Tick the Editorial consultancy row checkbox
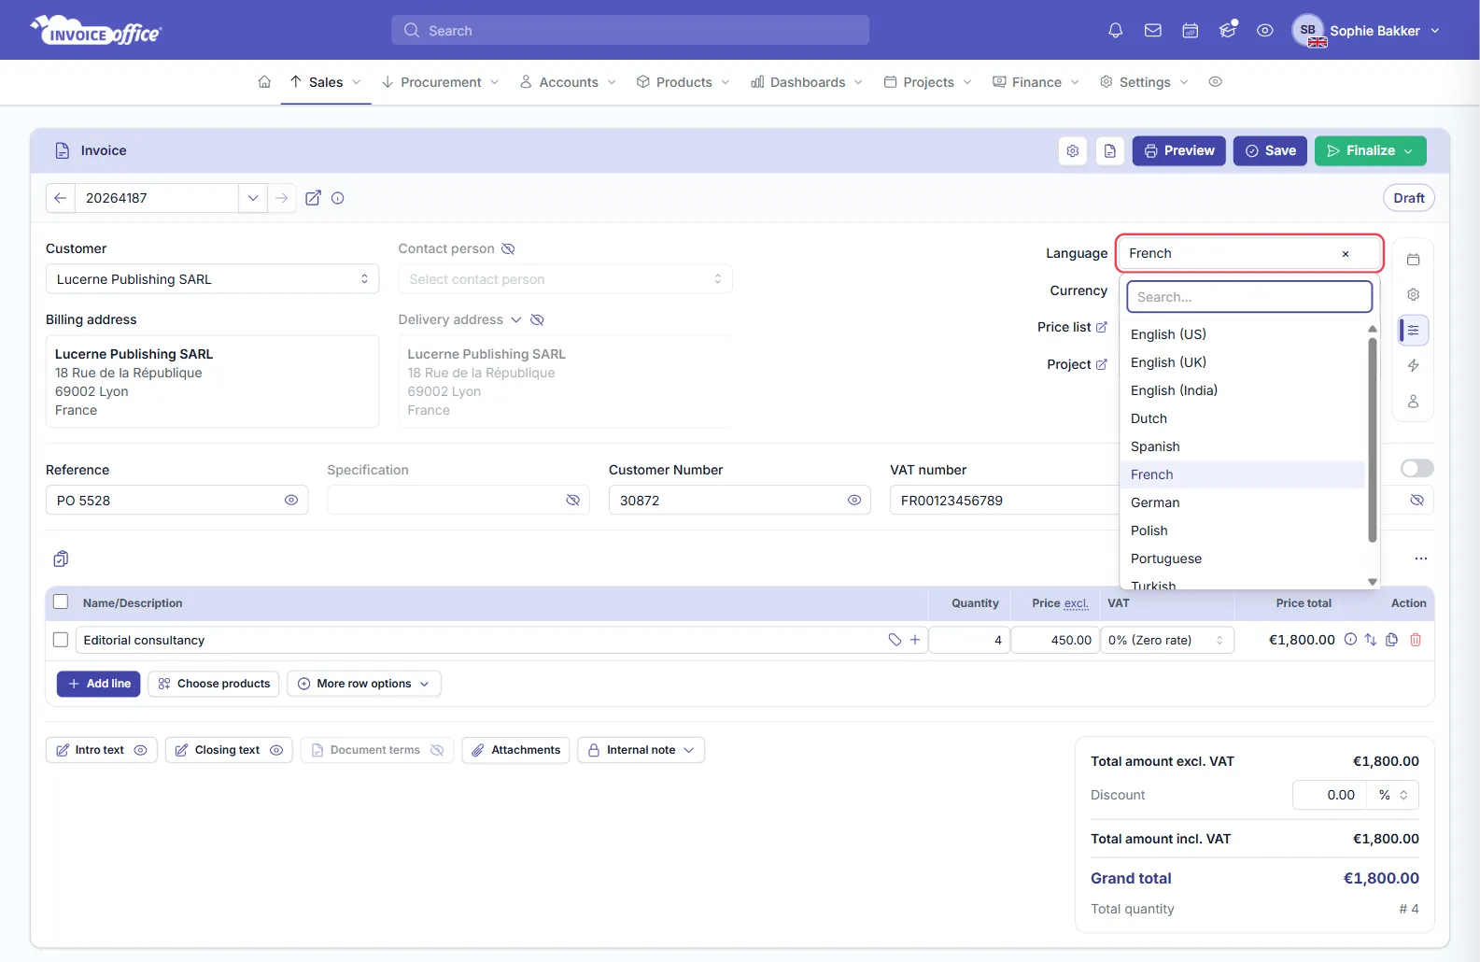This screenshot has width=1480, height=962. coord(61,640)
